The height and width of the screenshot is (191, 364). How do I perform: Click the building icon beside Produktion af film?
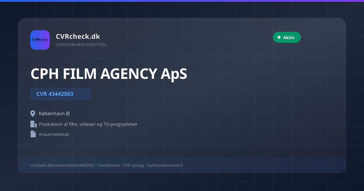(x=33, y=124)
